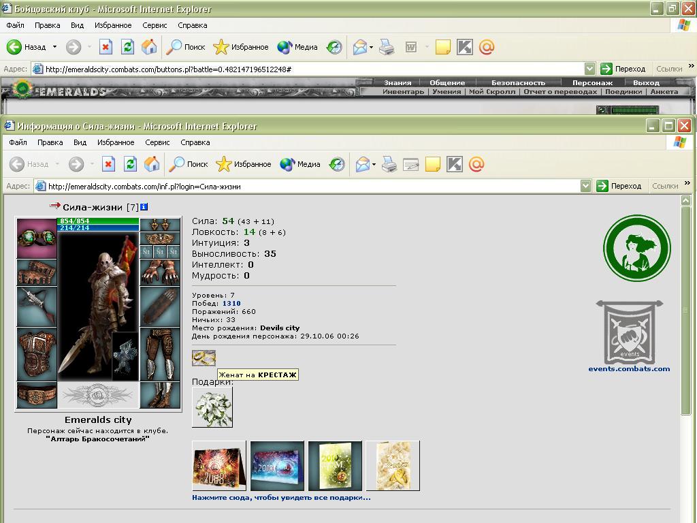Expand Ссылки chevron in Информация window
The height and width of the screenshot is (523, 697).
(687, 183)
